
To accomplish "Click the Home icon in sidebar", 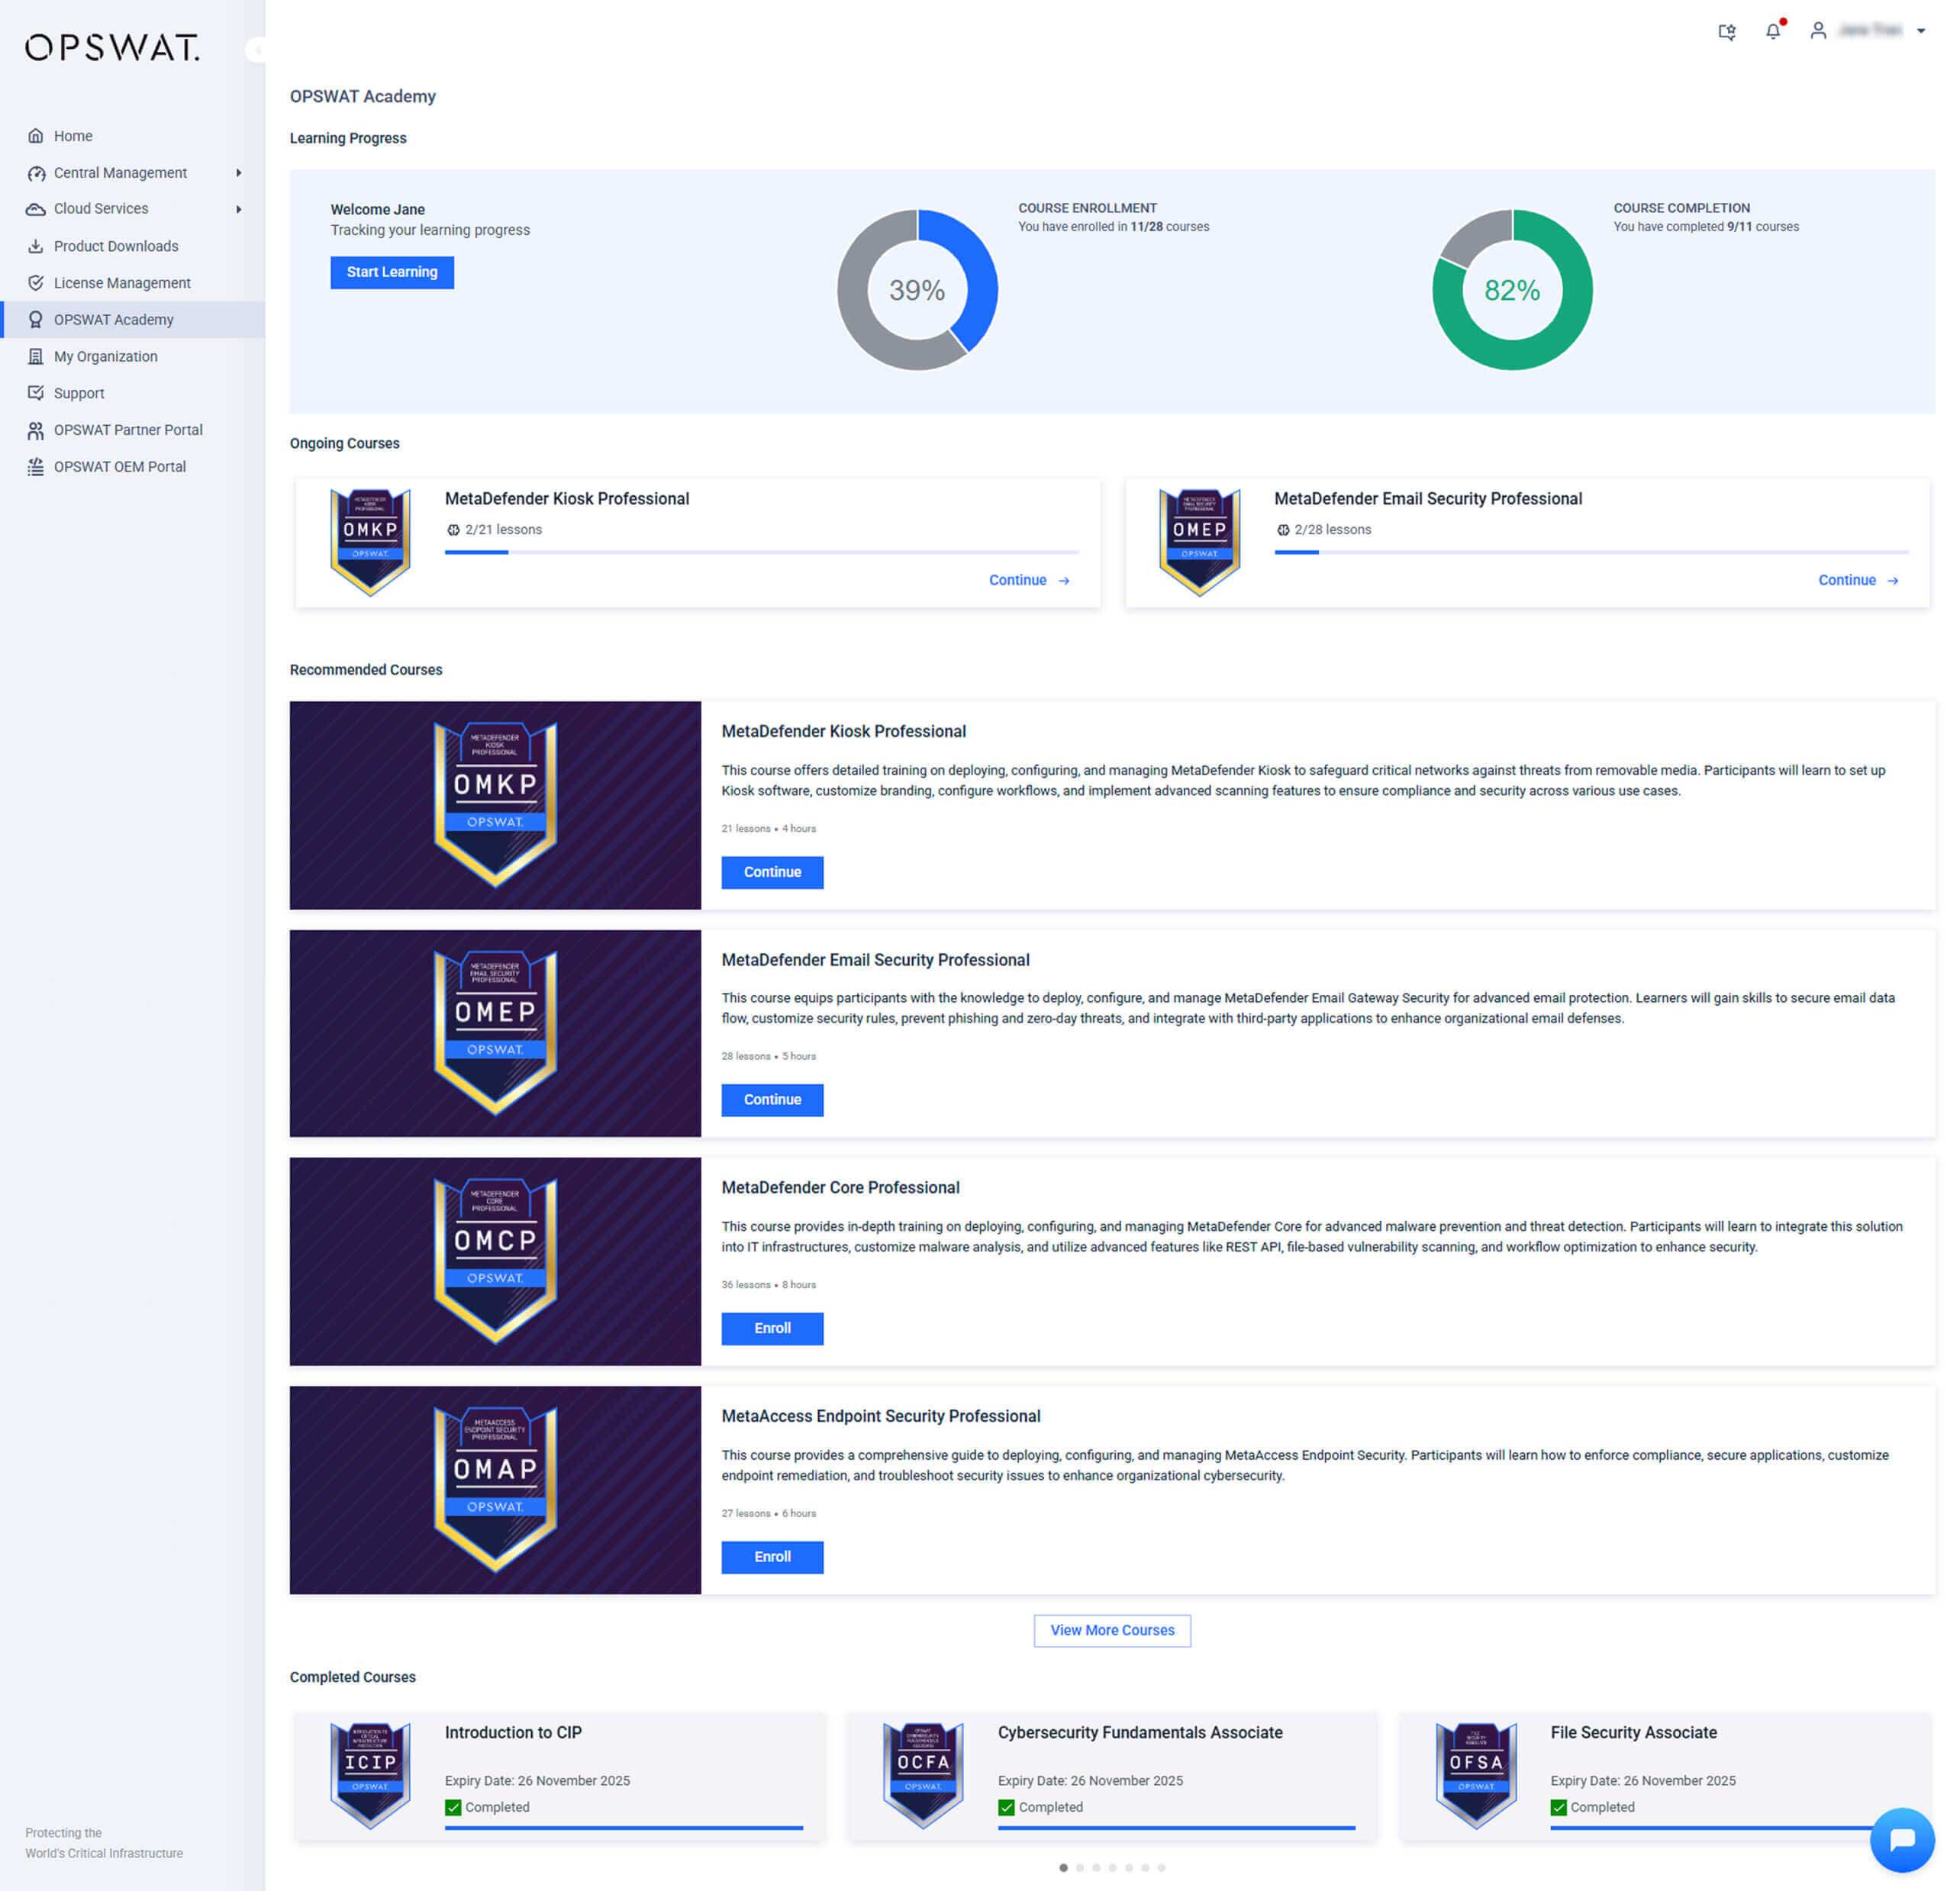I will [x=36, y=136].
